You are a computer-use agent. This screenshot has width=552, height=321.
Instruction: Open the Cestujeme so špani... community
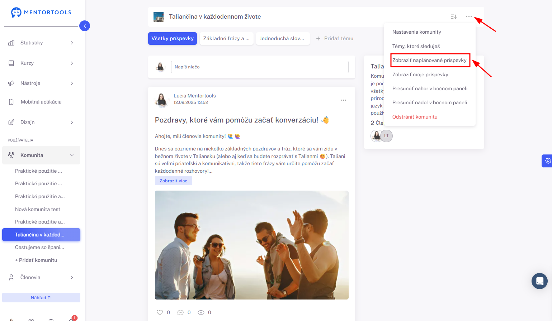point(39,247)
